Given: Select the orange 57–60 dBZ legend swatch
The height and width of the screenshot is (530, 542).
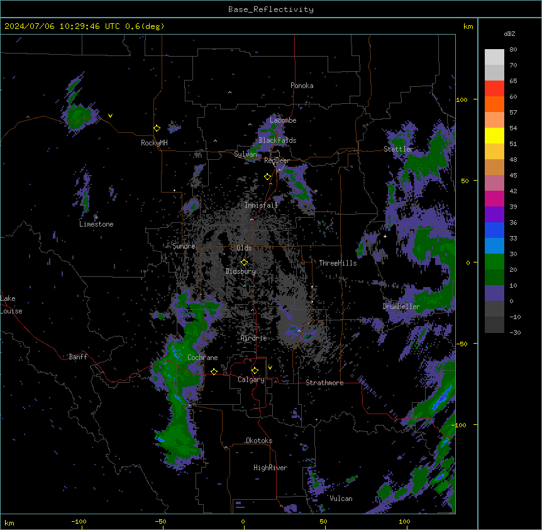Looking at the screenshot, I should [x=494, y=104].
